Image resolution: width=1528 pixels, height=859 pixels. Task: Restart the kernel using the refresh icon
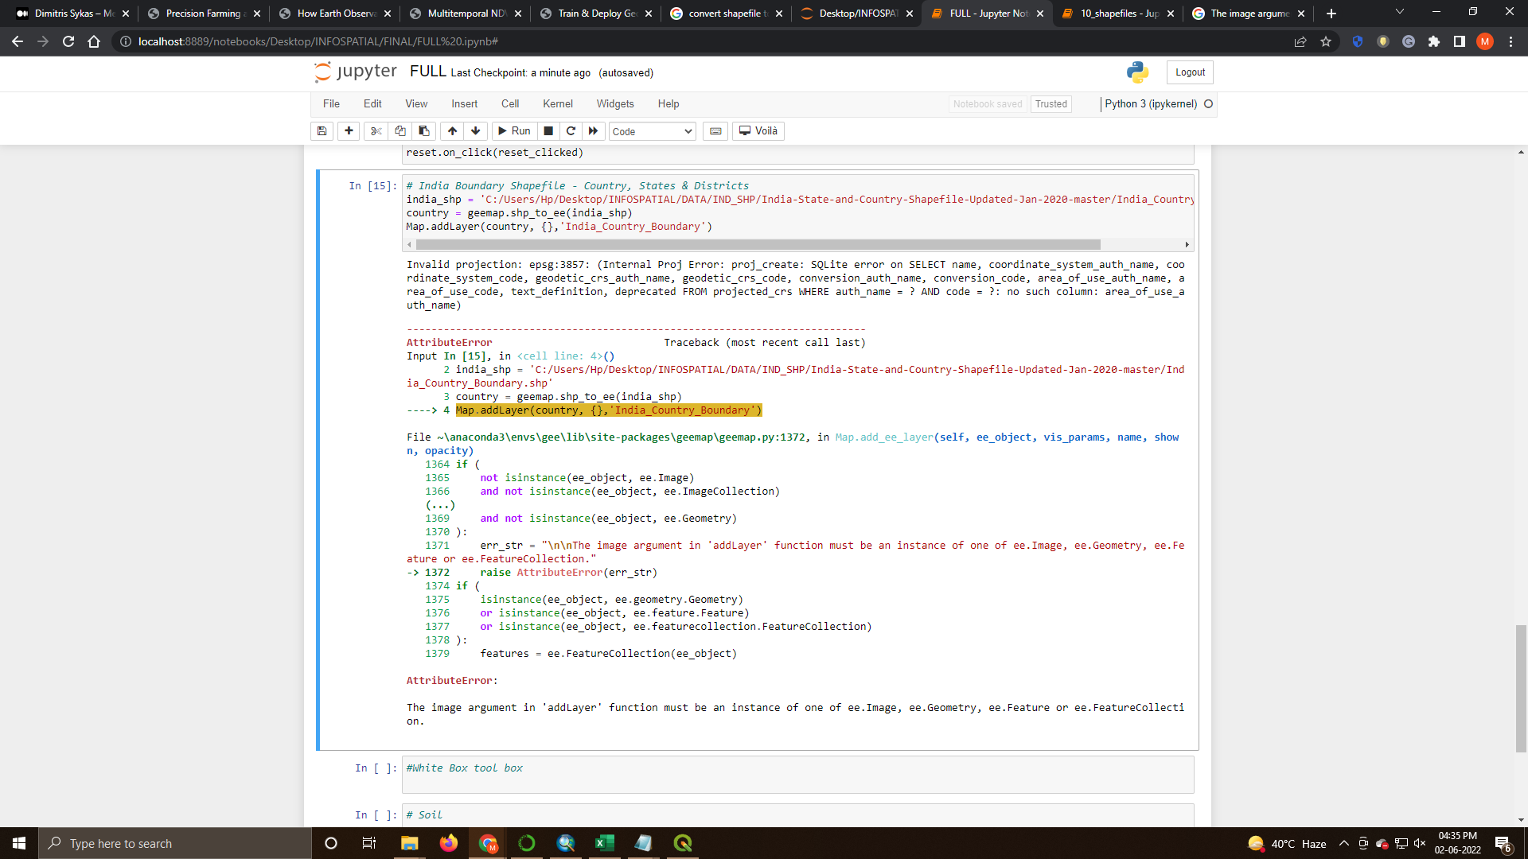click(x=571, y=130)
